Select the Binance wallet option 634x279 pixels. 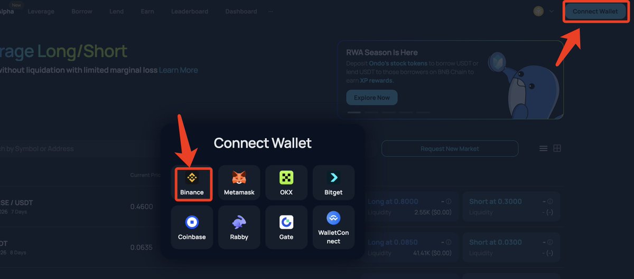click(192, 184)
